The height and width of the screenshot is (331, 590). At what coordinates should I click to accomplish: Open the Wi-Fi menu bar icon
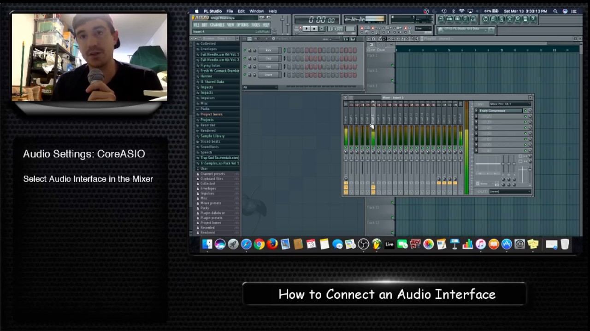(461, 11)
